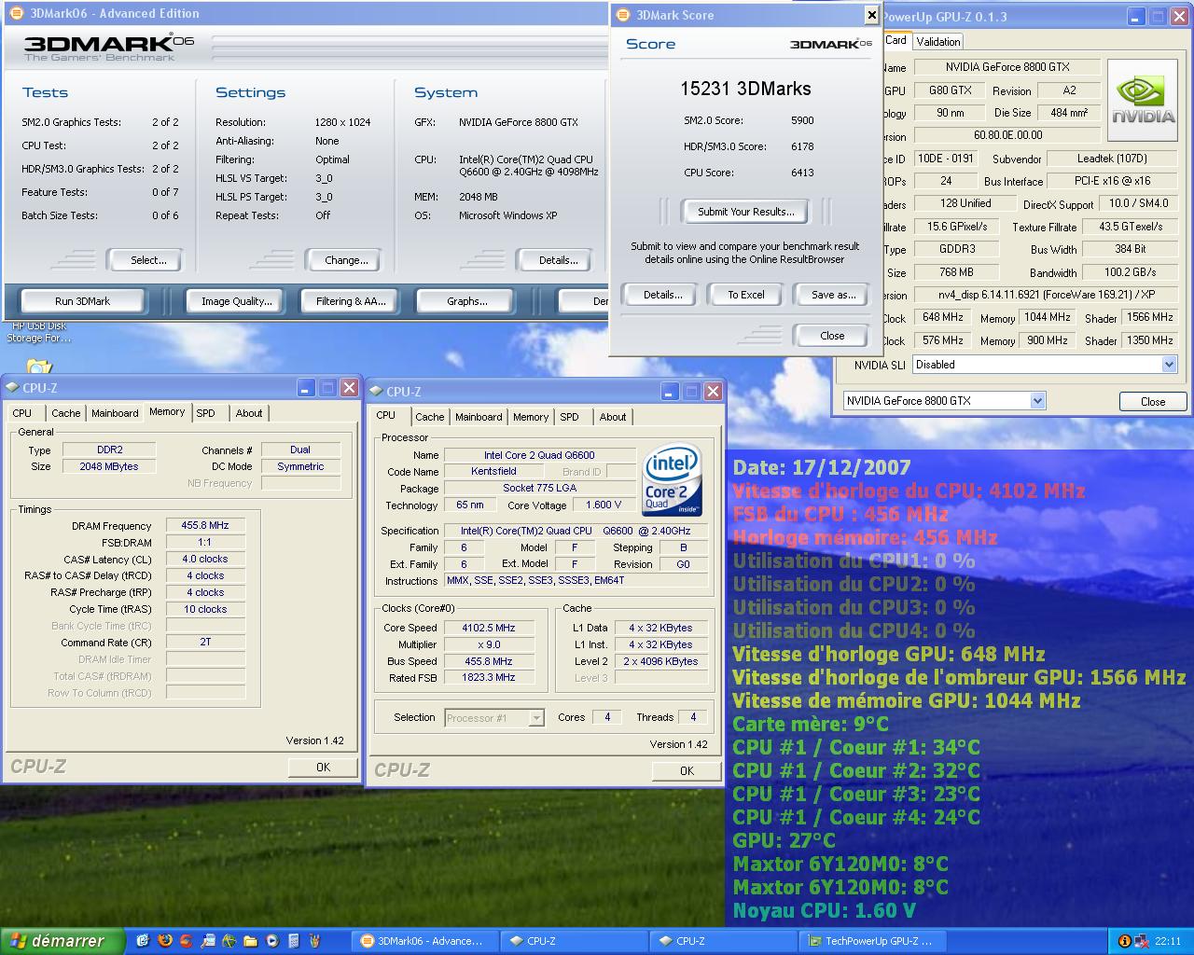Click OK in CPU-Z processor window

click(687, 771)
